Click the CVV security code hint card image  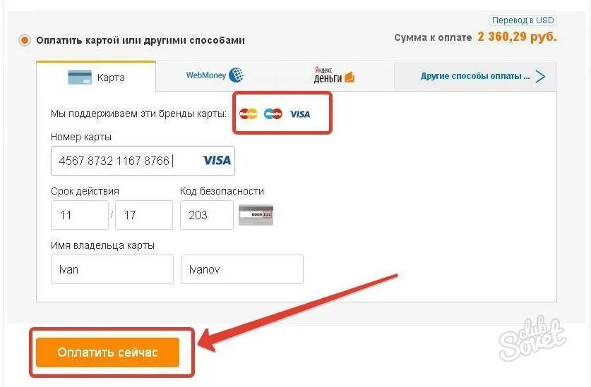click(256, 215)
